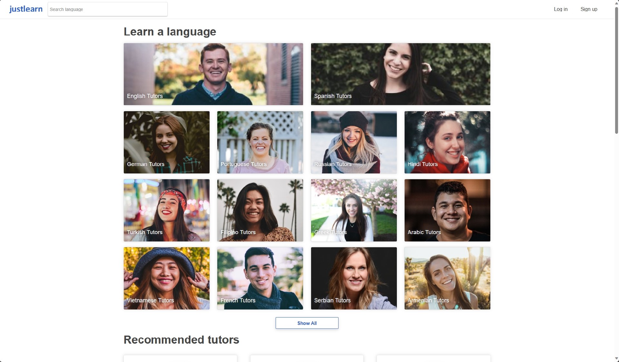
Task: Choose the Vietnamese Tutors tile
Action: tap(166, 278)
